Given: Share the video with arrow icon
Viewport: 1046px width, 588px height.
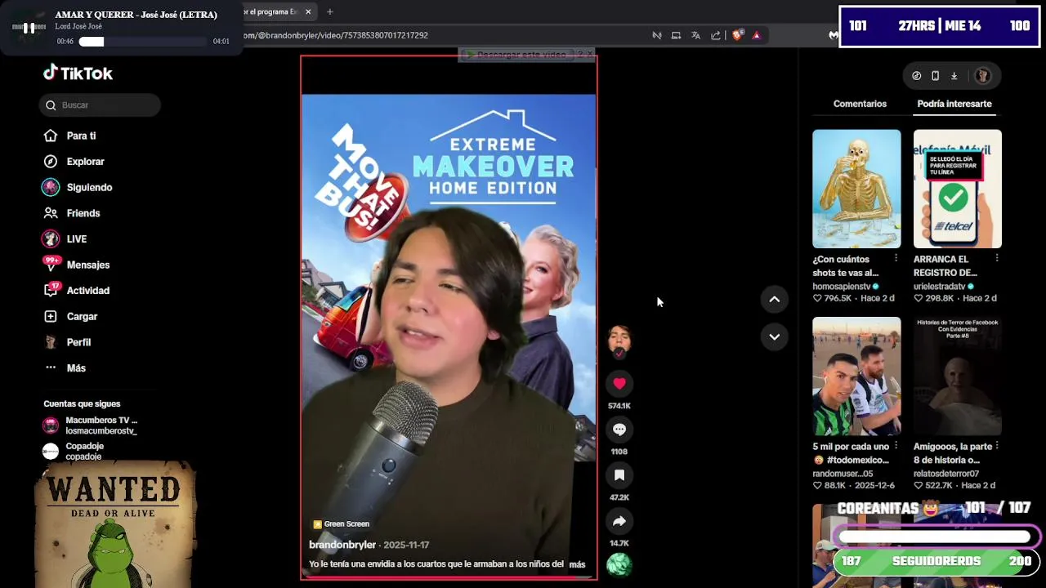Looking at the screenshot, I should [619, 521].
